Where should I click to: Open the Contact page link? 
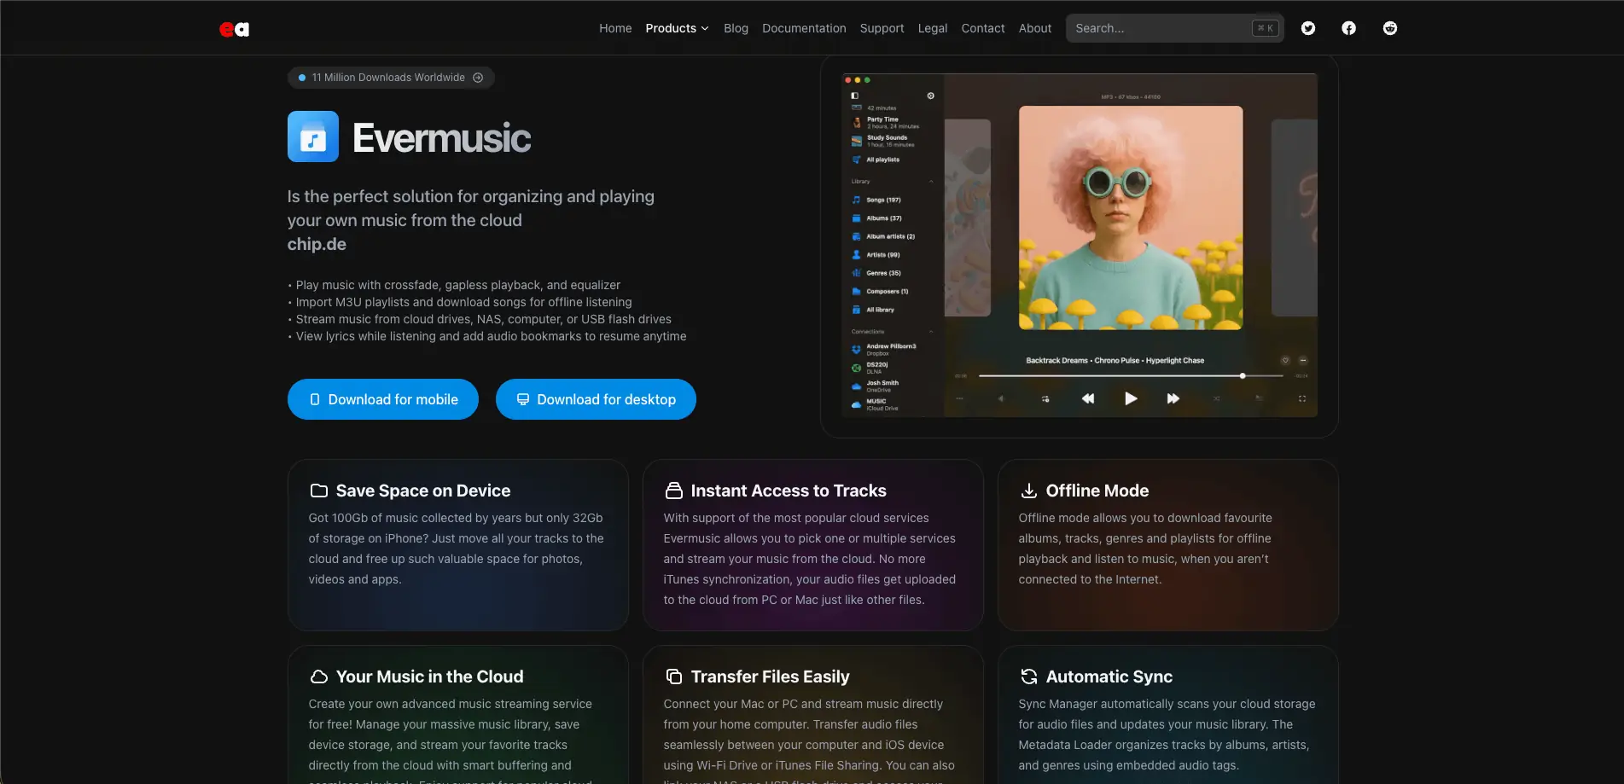click(x=982, y=28)
